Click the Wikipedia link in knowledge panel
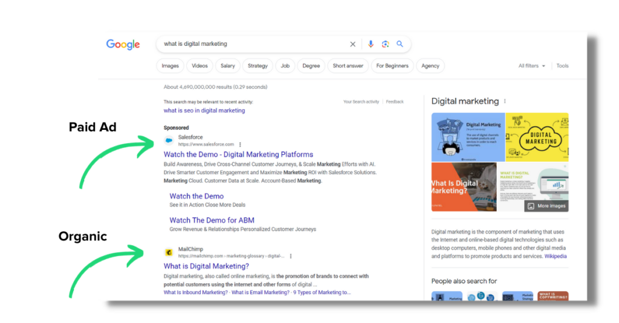Viewport: 619px width, 323px height. 555,257
